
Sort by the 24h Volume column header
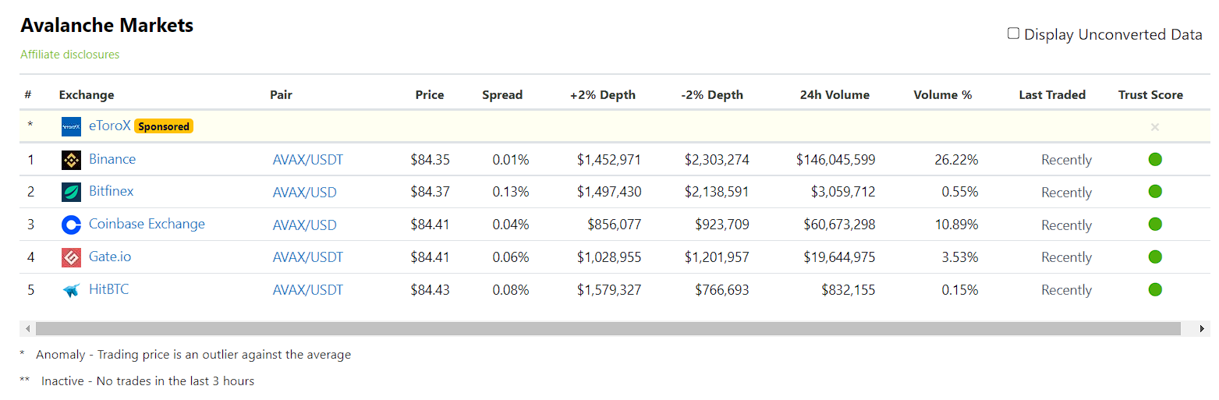(835, 95)
